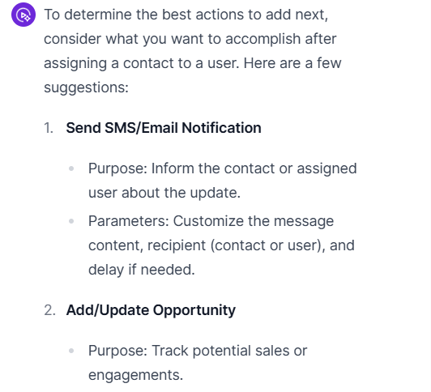This screenshot has height=392, width=431.
Task: Click the line 'To determine the best actions'
Action: (x=186, y=15)
